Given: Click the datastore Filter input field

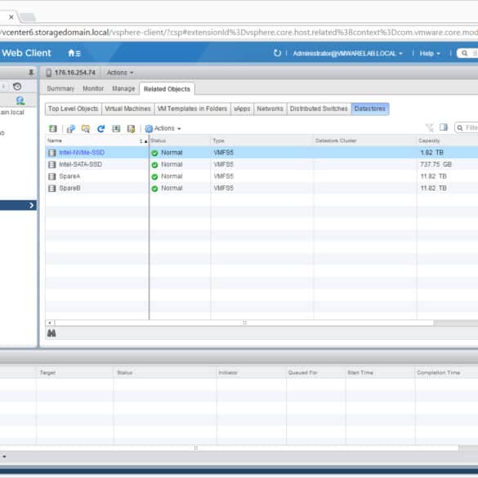Looking at the screenshot, I should tap(467, 127).
